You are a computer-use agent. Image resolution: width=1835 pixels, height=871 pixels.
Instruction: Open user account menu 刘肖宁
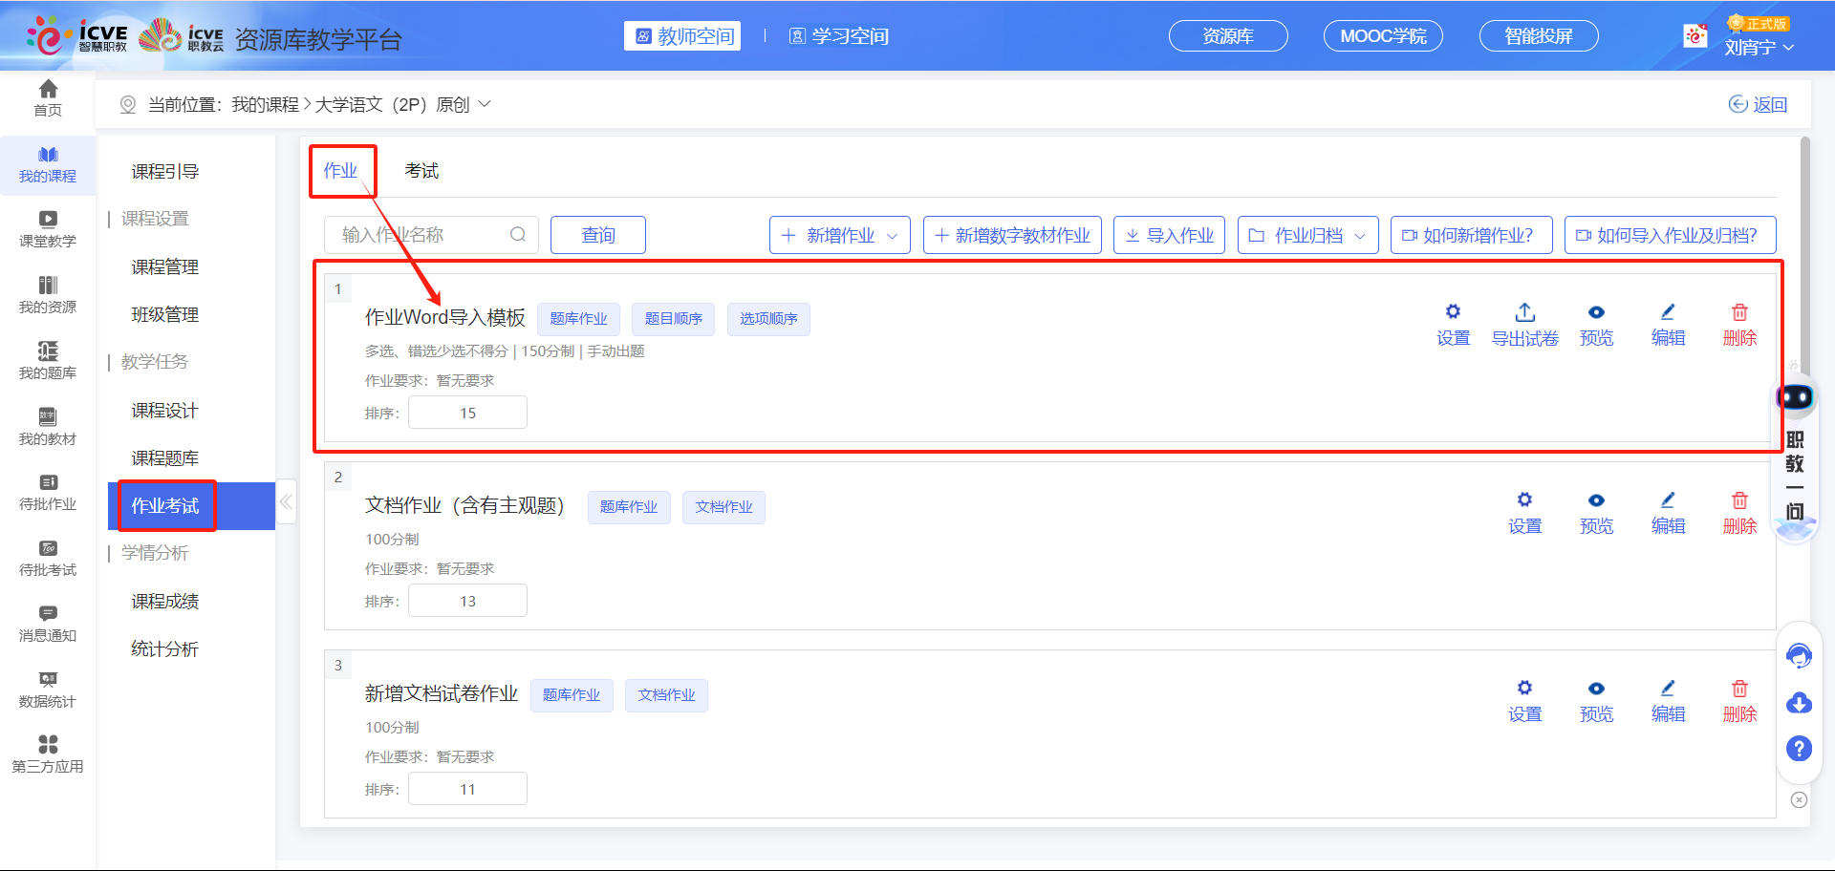tap(1759, 47)
